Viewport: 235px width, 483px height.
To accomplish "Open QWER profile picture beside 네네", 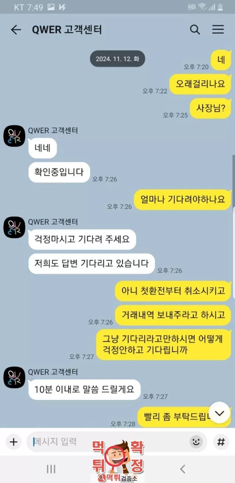I will pyautogui.click(x=14, y=136).
